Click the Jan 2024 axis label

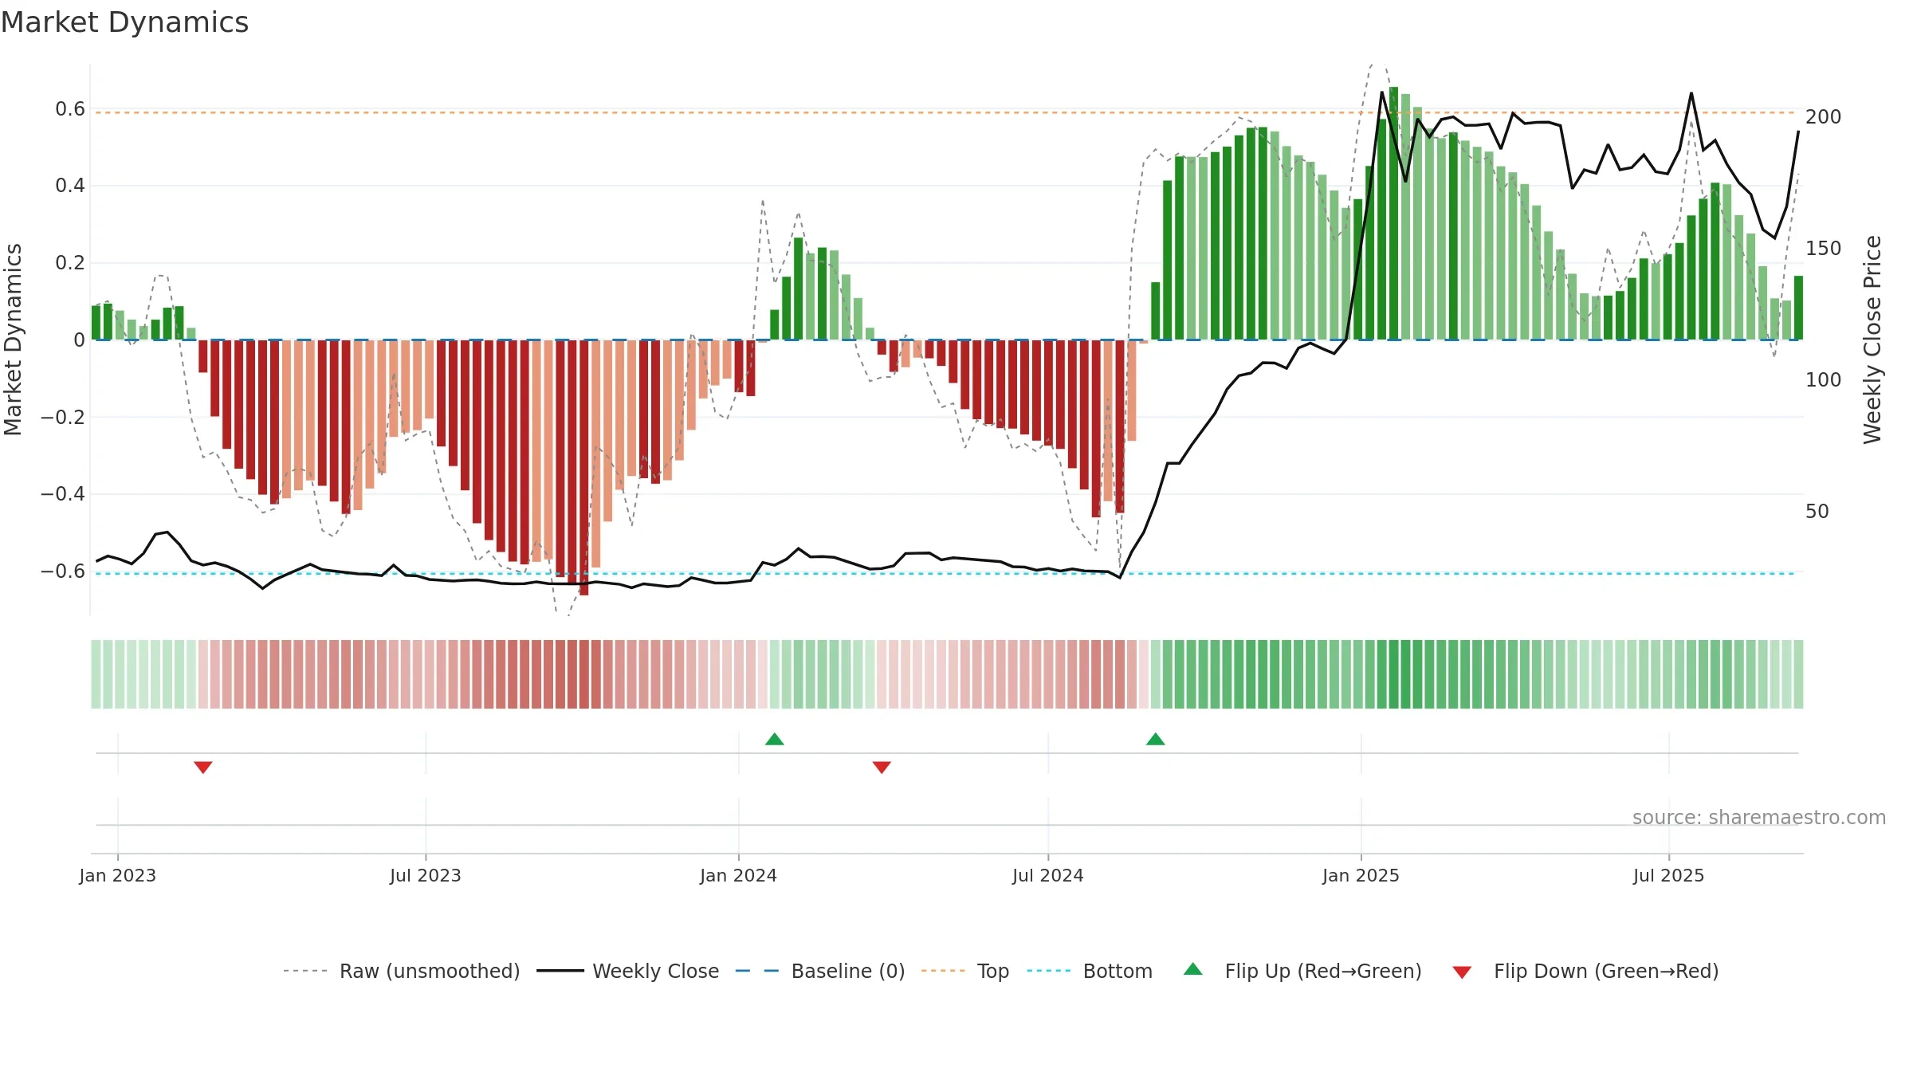coord(739,875)
